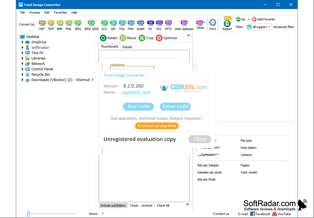Expand the OneDrive tree node
Image resolution: width=314 pixels, height=218 pixels.
tap(22, 42)
